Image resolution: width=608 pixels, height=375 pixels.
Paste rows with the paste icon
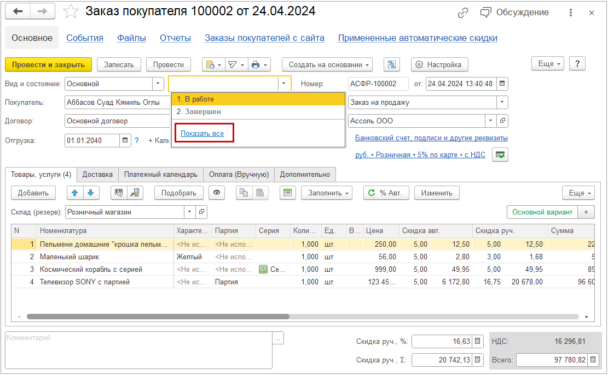260,193
